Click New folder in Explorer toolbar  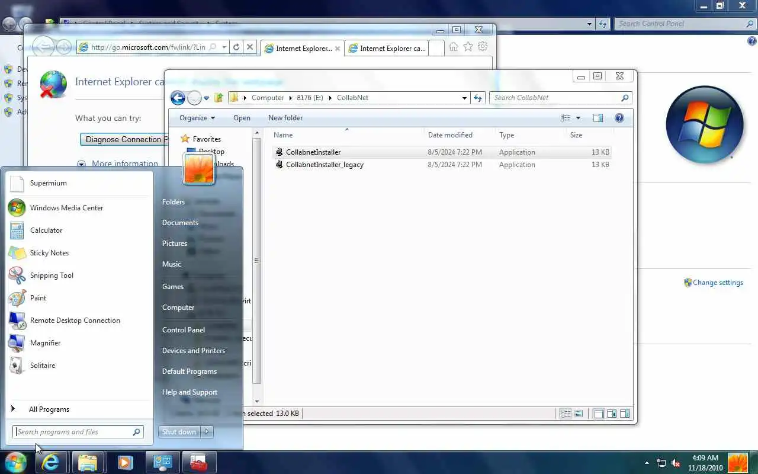[285, 118]
